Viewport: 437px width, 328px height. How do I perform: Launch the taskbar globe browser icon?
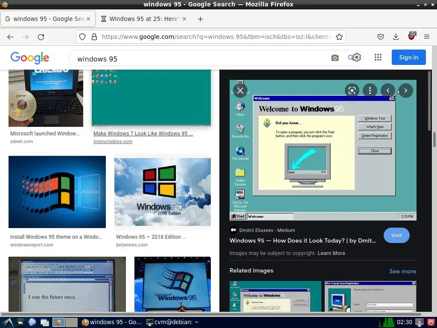32,322
